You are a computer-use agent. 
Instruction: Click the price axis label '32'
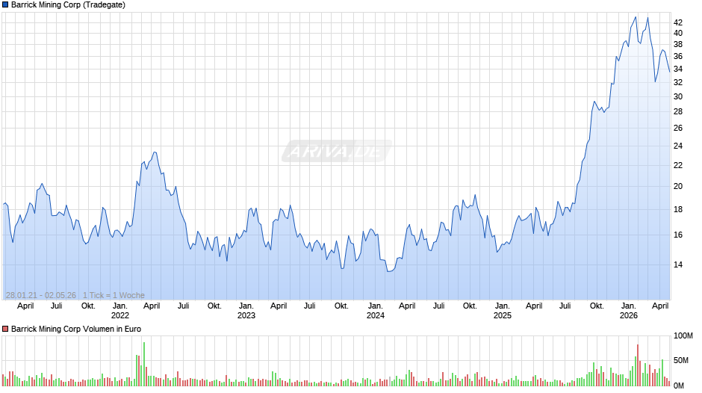[678, 82]
